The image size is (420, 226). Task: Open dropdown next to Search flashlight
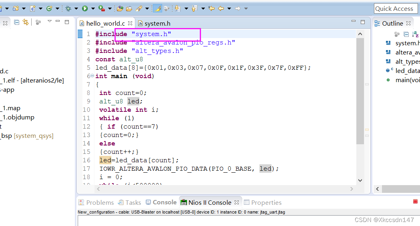147,8
